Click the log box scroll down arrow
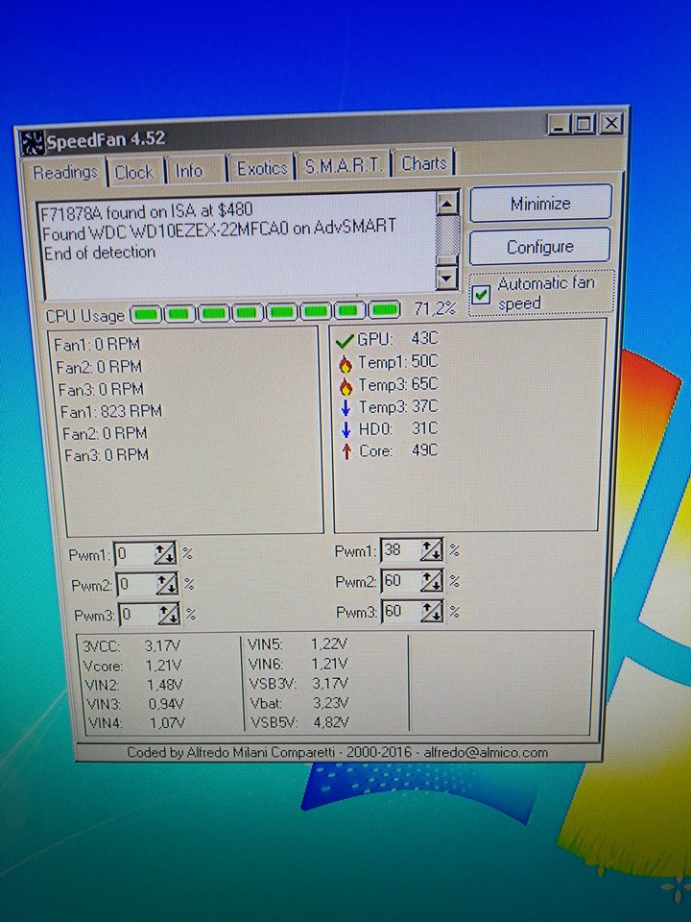The image size is (691, 922). pyautogui.click(x=447, y=278)
